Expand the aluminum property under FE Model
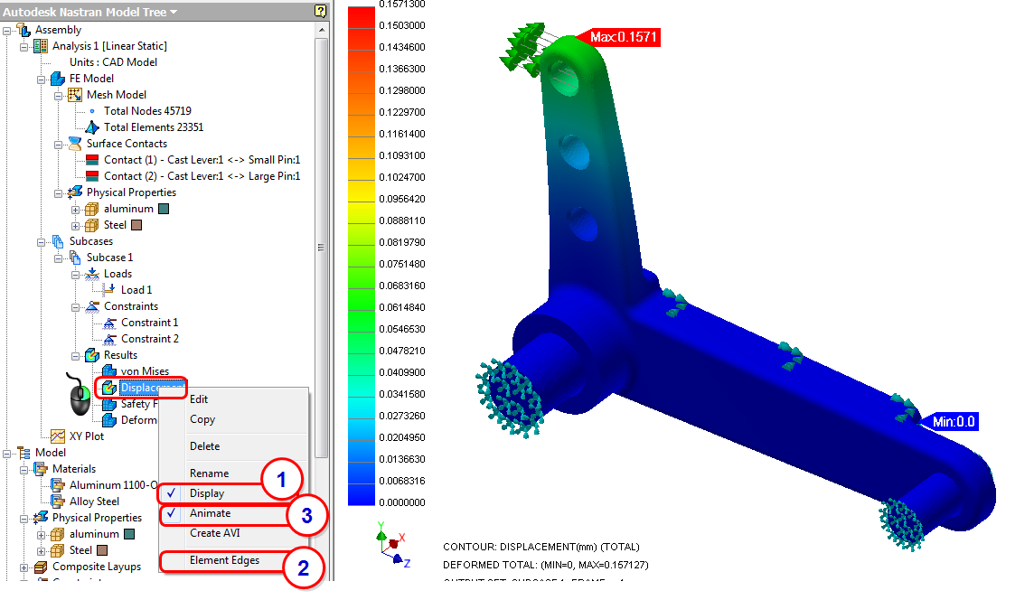 75,210
